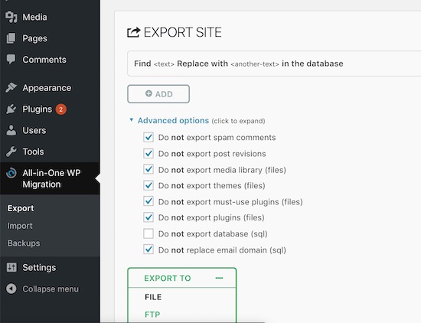Select the Import submenu item
The width and height of the screenshot is (421, 323).
pos(20,226)
